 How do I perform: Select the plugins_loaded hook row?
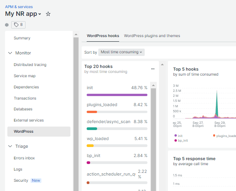pyautogui.click(x=117, y=108)
